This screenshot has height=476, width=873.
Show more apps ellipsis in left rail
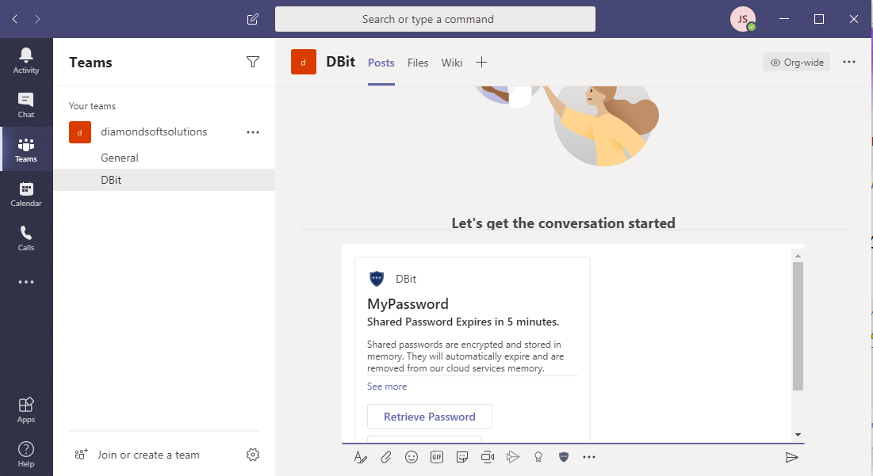tap(26, 282)
